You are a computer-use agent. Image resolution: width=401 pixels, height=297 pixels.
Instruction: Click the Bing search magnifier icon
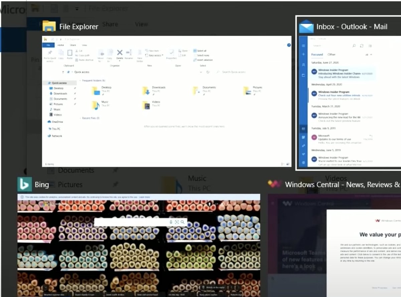tap(183, 222)
